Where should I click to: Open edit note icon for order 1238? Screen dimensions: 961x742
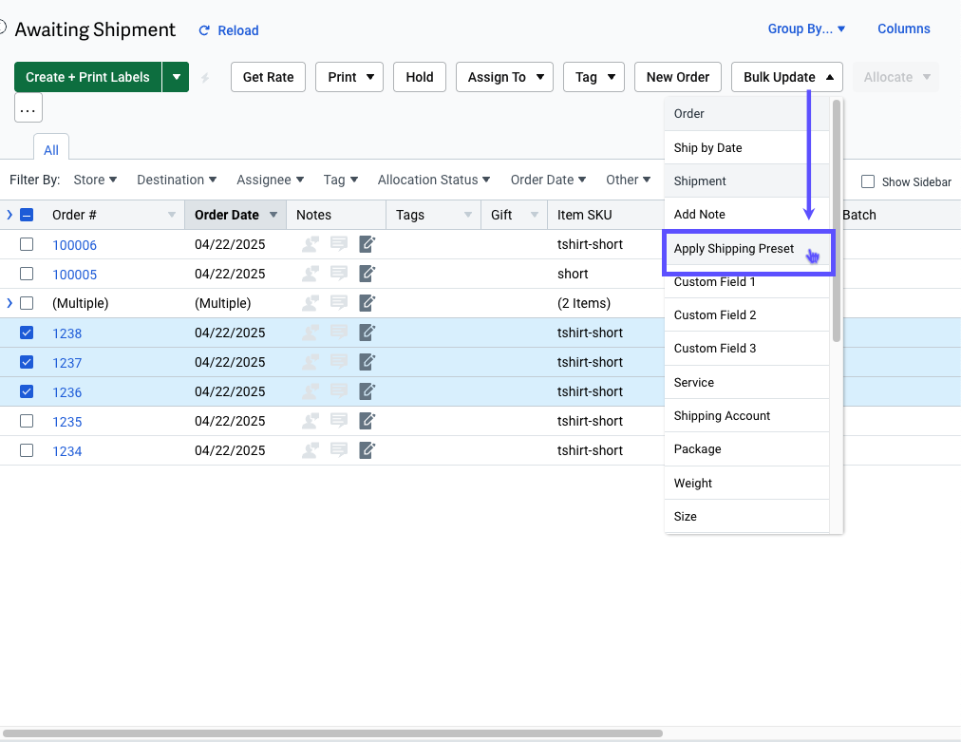[x=367, y=333]
